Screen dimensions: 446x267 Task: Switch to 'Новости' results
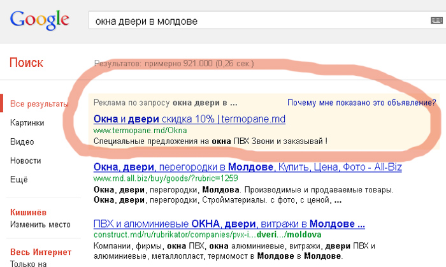pyautogui.click(x=25, y=161)
